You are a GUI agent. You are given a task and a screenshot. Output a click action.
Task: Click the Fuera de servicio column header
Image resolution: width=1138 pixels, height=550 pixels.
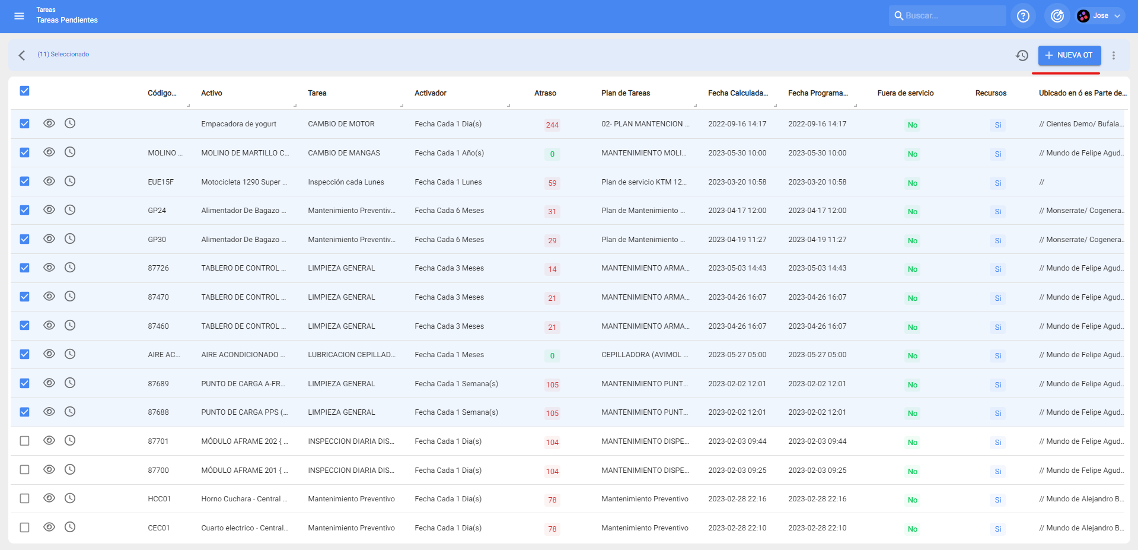click(905, 93)
